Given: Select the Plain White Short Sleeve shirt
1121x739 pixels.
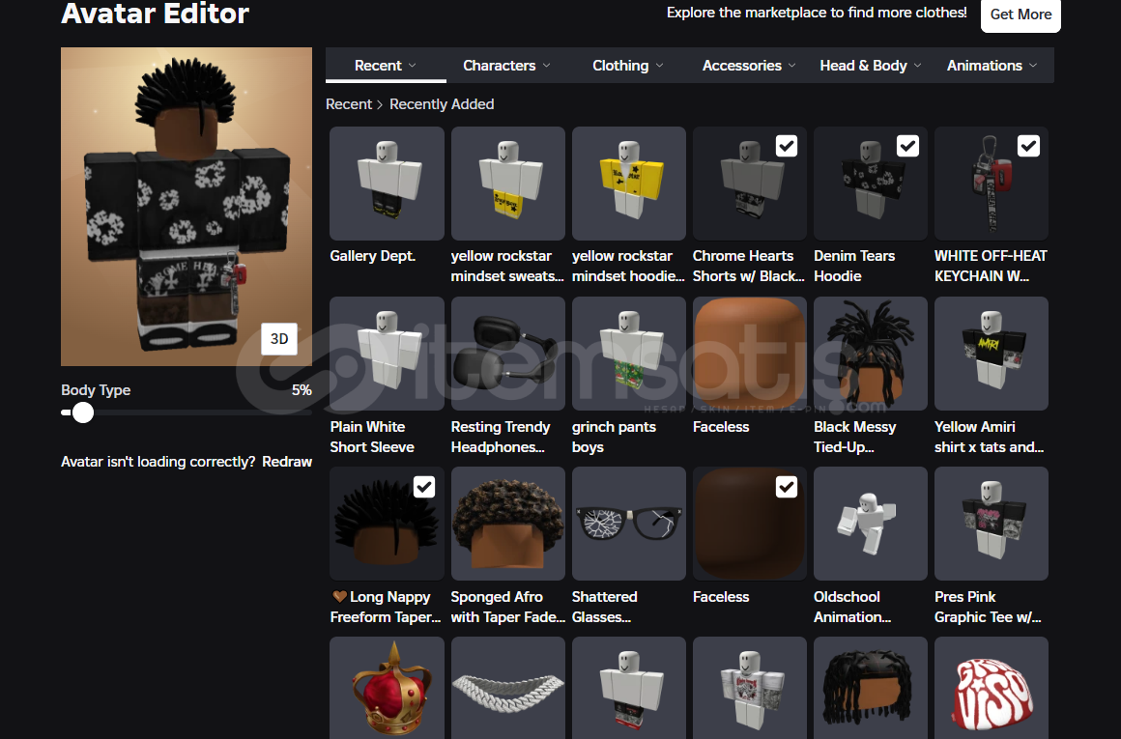Looking at the screenshot, I should pos(387,354).
